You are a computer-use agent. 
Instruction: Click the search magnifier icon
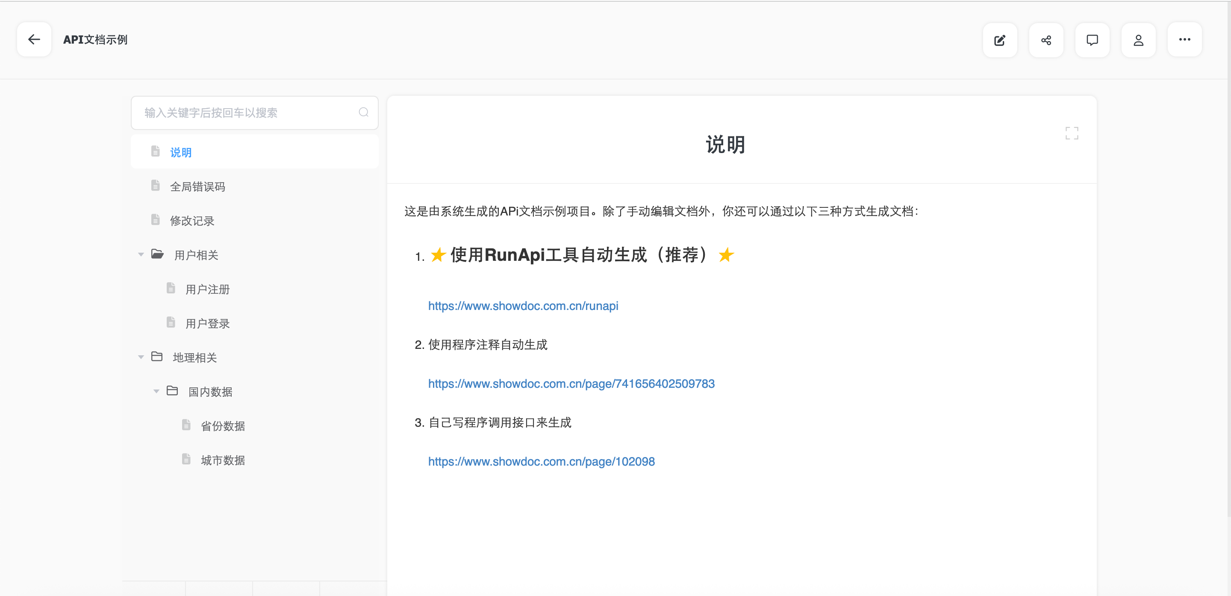tap(363, 112)
